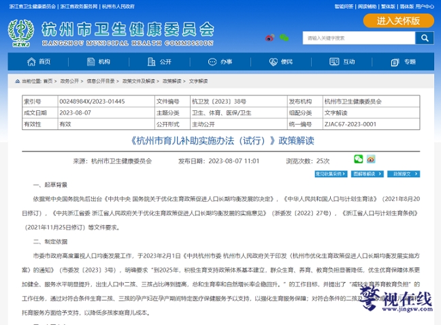The height and width of the screenshot is (325, 441).
Task: Click the 浏览次数：25次 text
Action: [x=308, y=161]
